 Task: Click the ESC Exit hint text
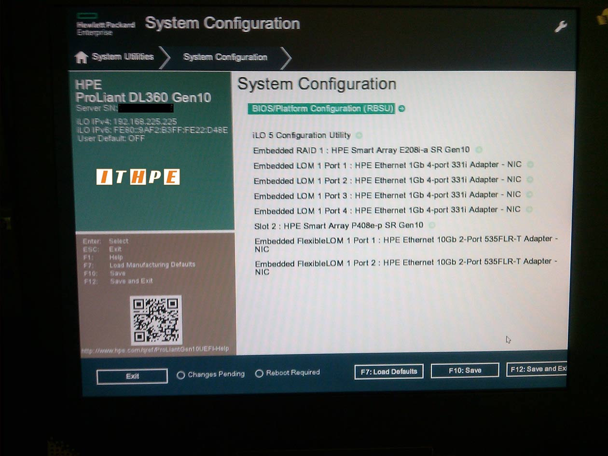click(x=102, y=249)
